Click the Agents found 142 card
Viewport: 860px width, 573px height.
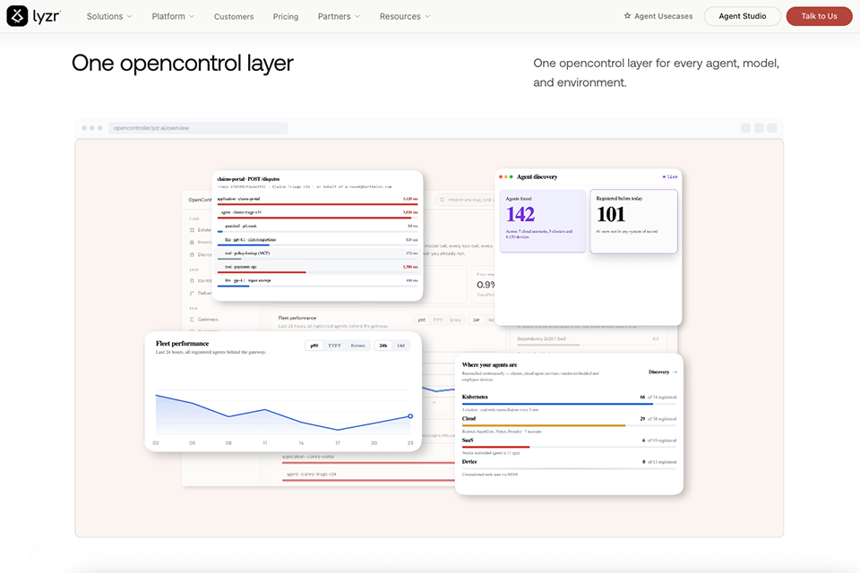[543, 221]
